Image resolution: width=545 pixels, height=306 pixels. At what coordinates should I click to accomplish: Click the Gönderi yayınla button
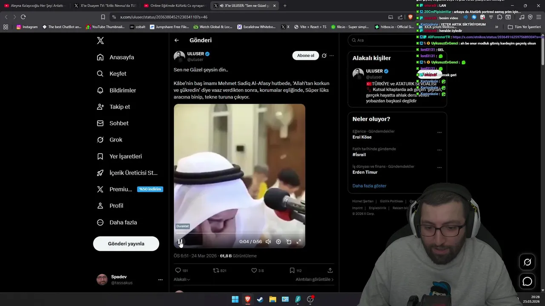[126, 244]
